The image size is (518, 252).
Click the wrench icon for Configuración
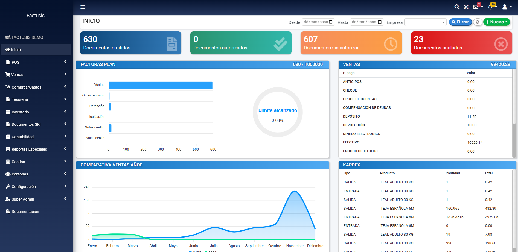(x=8, y=186)
